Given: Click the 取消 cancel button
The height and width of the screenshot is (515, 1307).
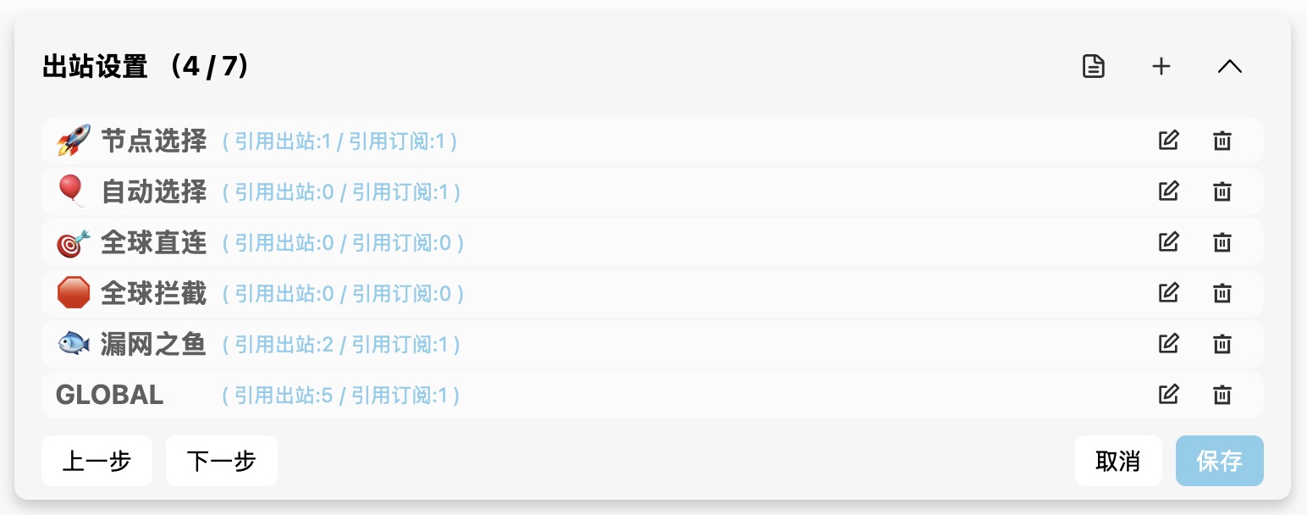Looking at the screenshot, I should [1117, 461].
